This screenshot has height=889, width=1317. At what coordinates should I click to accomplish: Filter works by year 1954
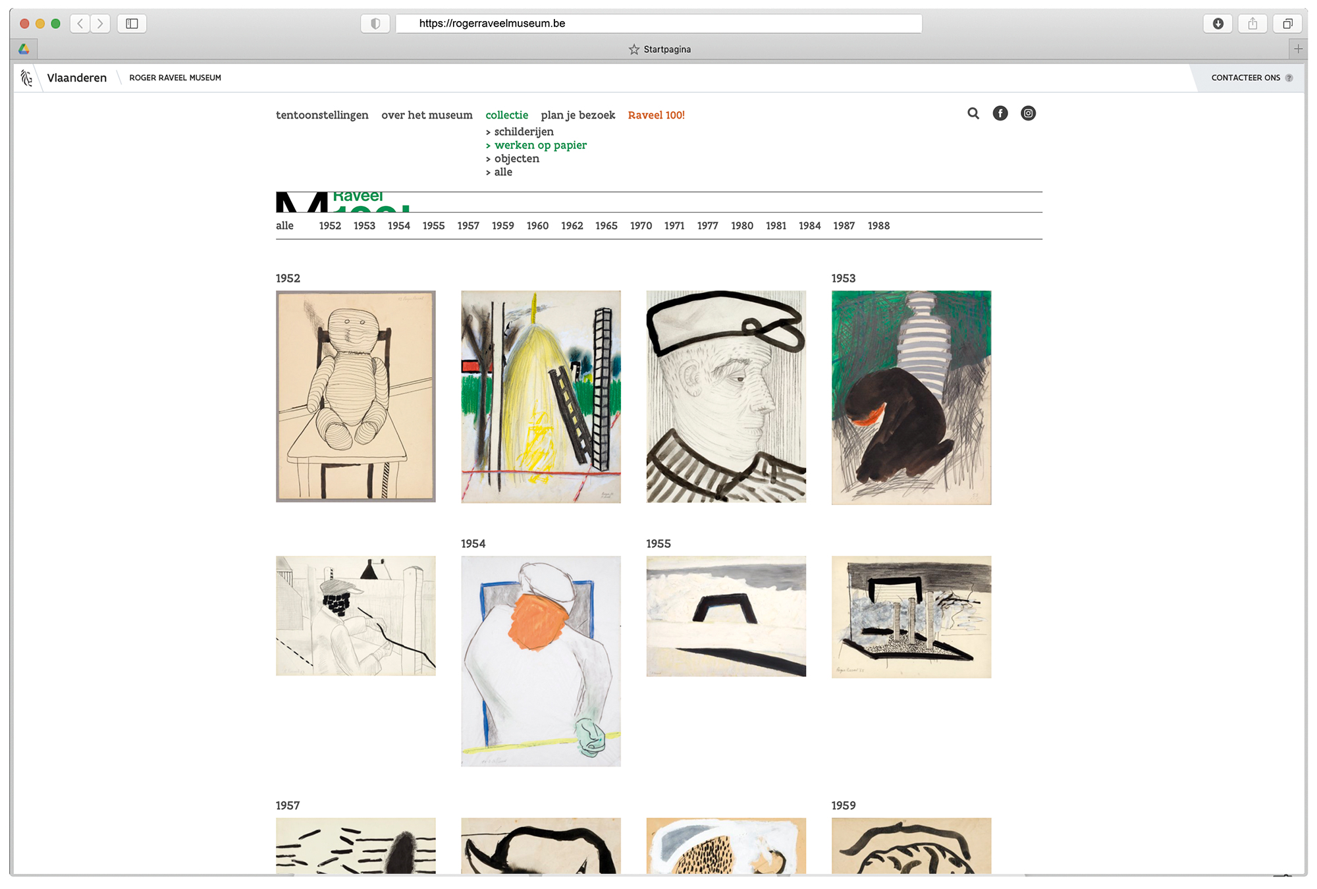pyautogui.click(x=398, y=226)
